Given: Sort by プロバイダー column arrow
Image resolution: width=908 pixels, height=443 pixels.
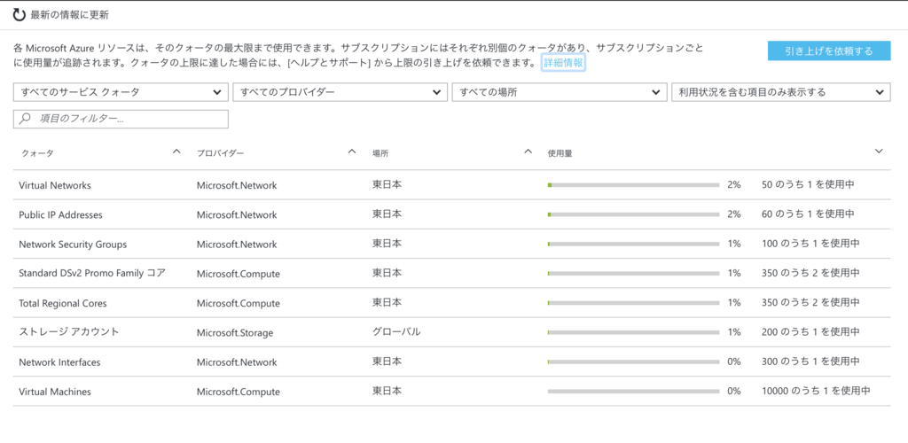Looking at the screenshot, I should click(x=351, y=152).
